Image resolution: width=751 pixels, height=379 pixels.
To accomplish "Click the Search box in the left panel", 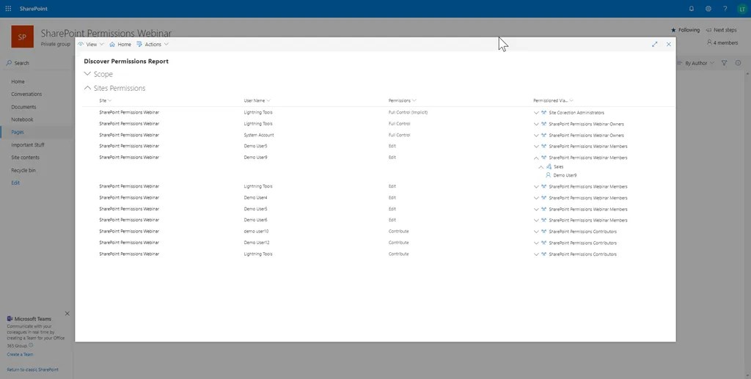I will [37, 63].
